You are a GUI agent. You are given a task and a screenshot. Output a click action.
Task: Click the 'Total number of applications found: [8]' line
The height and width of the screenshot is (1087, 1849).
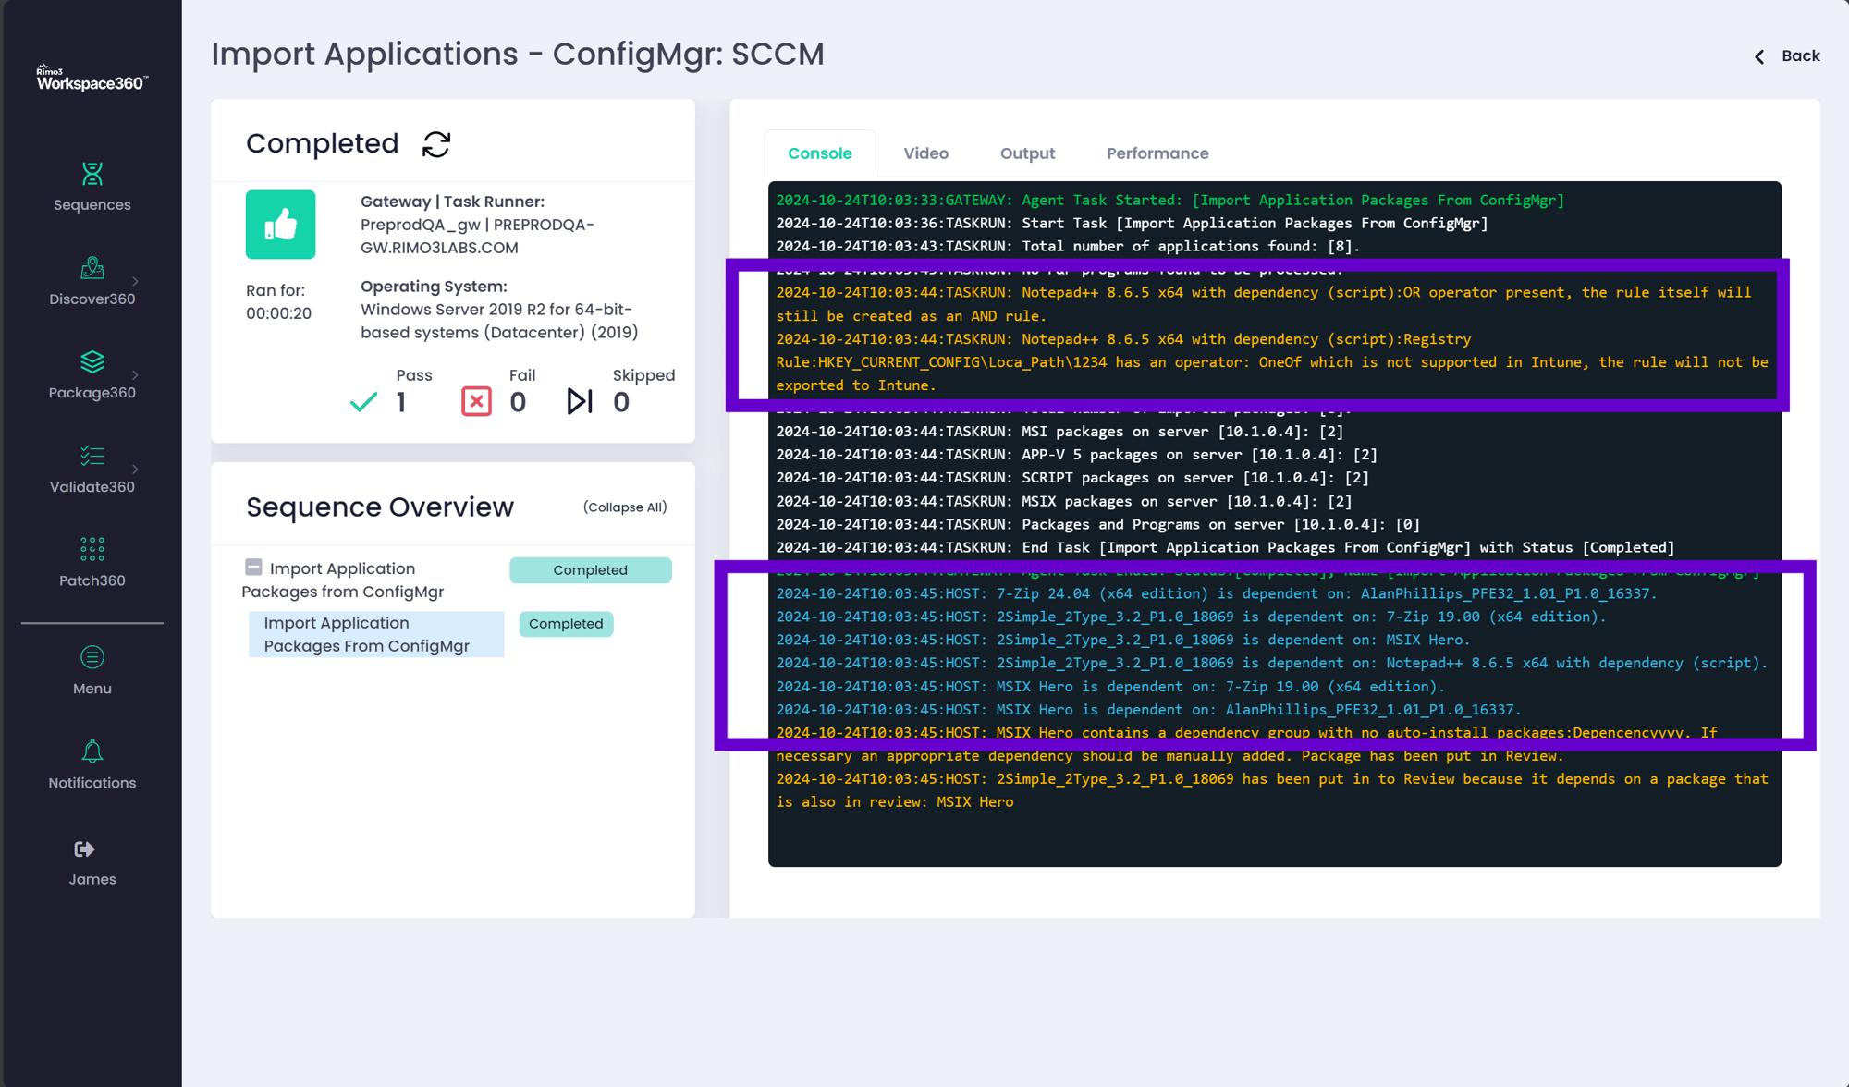(x=1068, y=247)
